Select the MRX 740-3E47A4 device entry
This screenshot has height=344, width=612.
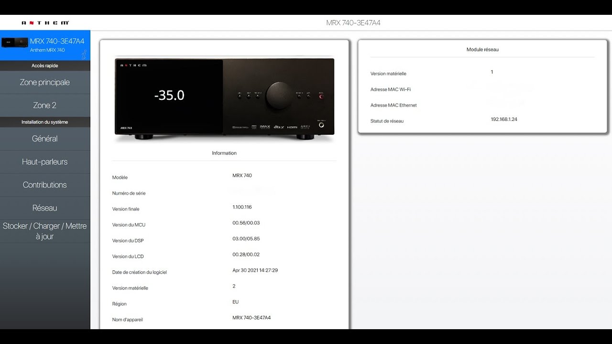(45, 46)
